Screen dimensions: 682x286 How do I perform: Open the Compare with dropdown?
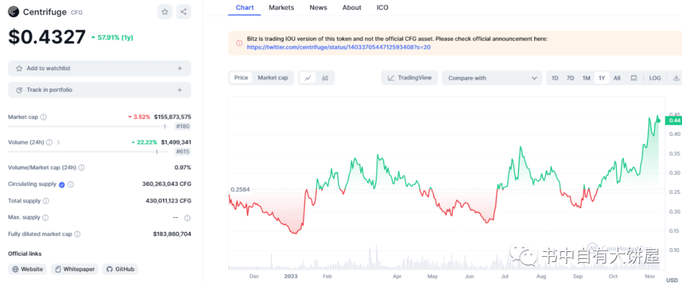pos(491,78)
